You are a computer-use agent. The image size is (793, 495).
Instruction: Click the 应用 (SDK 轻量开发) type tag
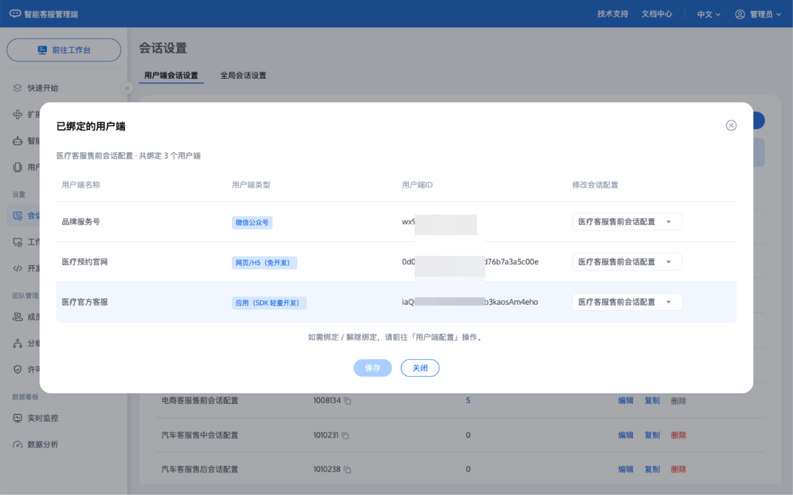[x=269, y=303]
